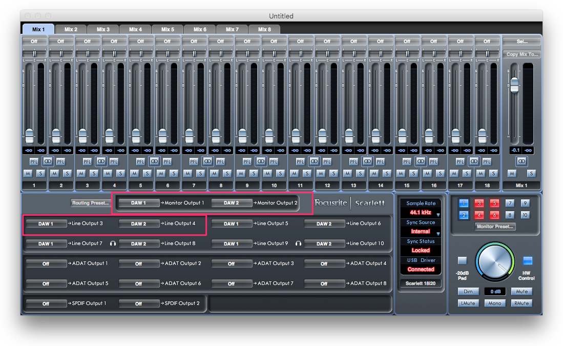The height and width of the screenshot is (346, 563).
Task: Open source dropdown for Line Output 10
Action: pos(324,243)
